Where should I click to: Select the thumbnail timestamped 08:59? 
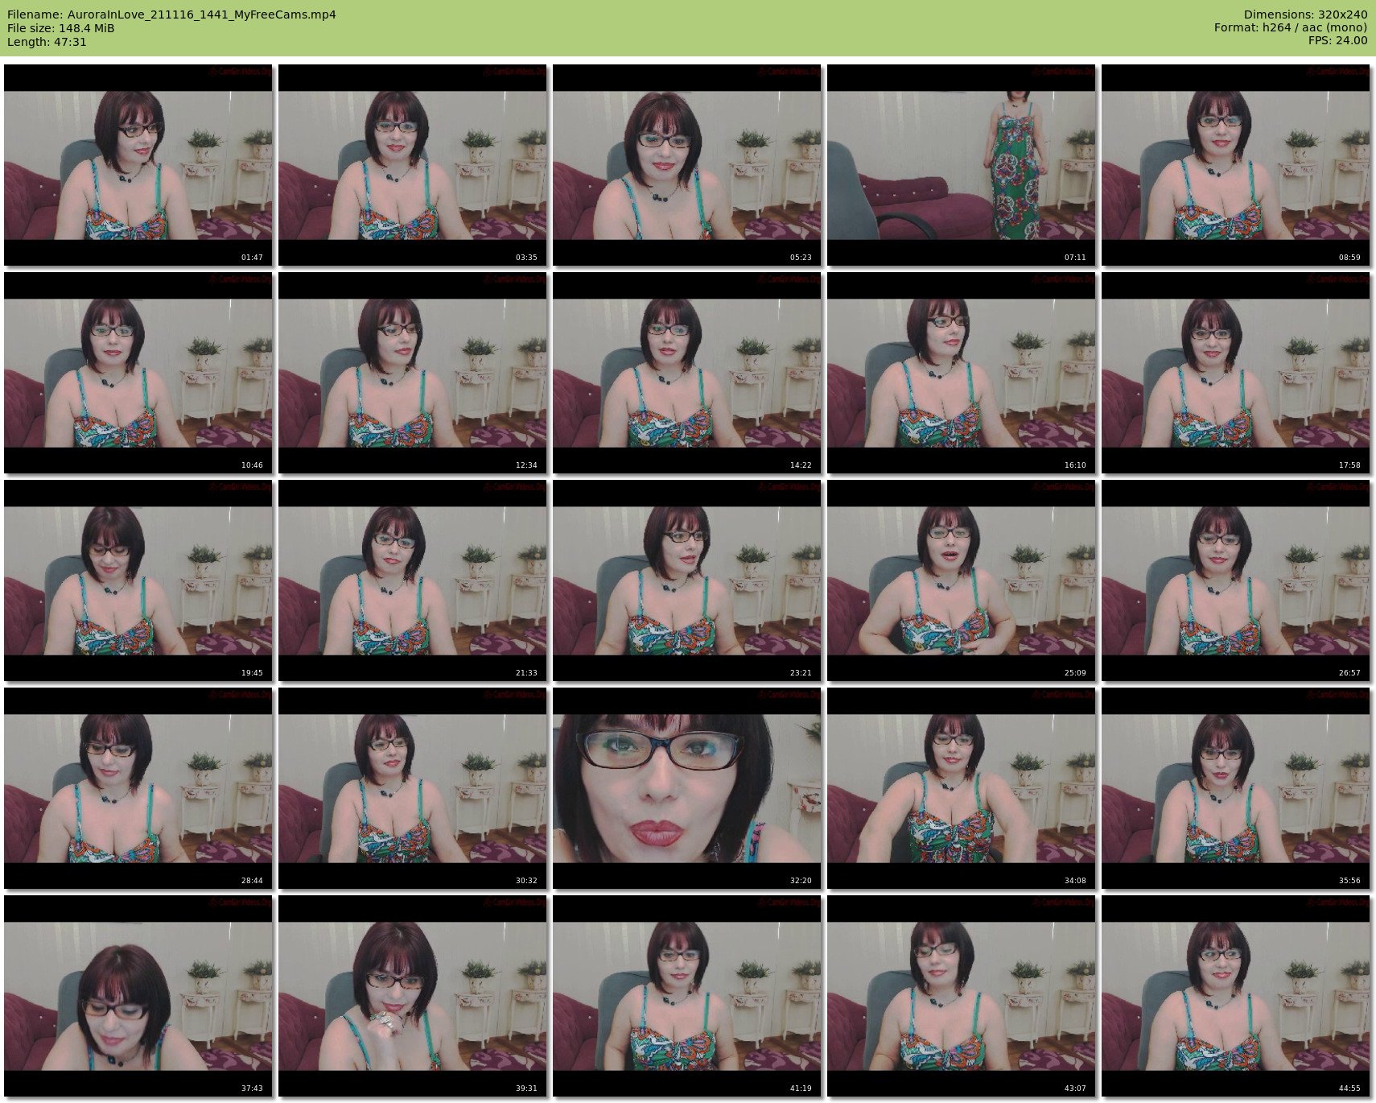pos(1235,165)
